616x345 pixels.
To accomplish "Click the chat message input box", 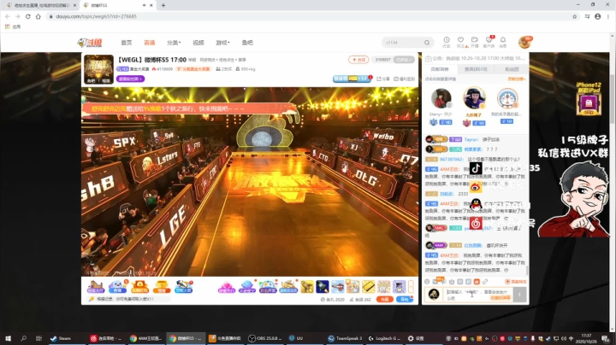I will [479, 295].
